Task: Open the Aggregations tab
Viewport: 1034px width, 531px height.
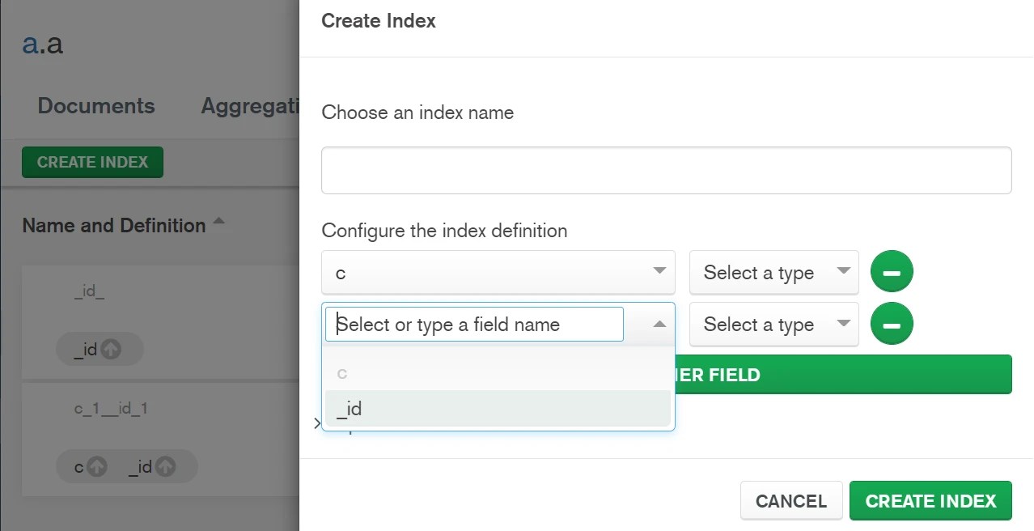Action: [x=249, y=106]
